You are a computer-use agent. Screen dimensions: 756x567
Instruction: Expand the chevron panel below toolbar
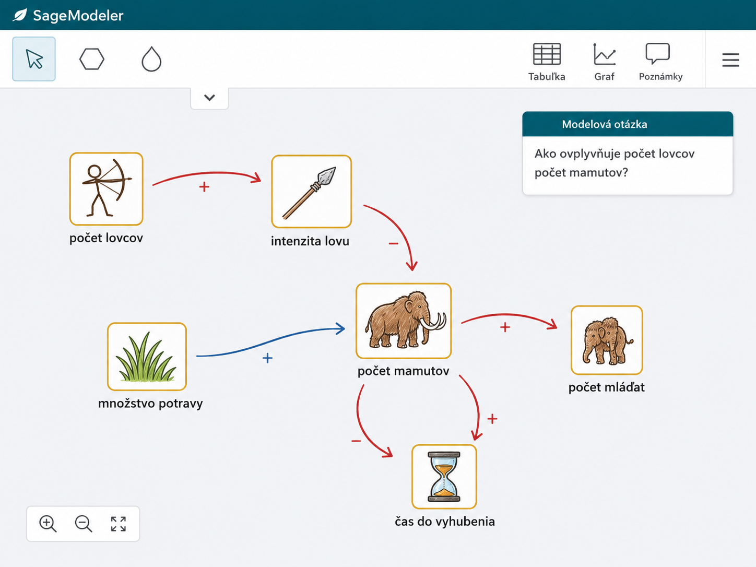(209, 98)
